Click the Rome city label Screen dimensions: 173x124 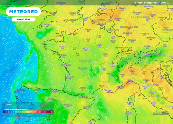point(153,103)
